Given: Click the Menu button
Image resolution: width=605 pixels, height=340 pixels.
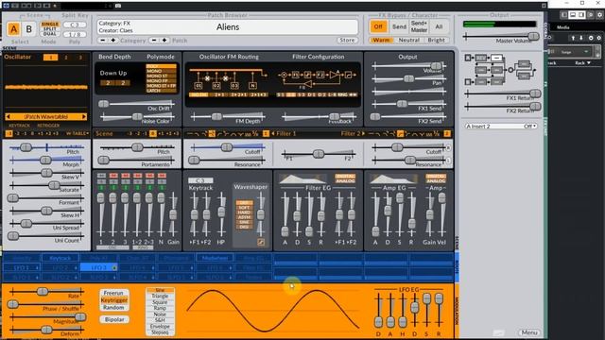Looking at the screenshot, I should click(x=529, y=332).
